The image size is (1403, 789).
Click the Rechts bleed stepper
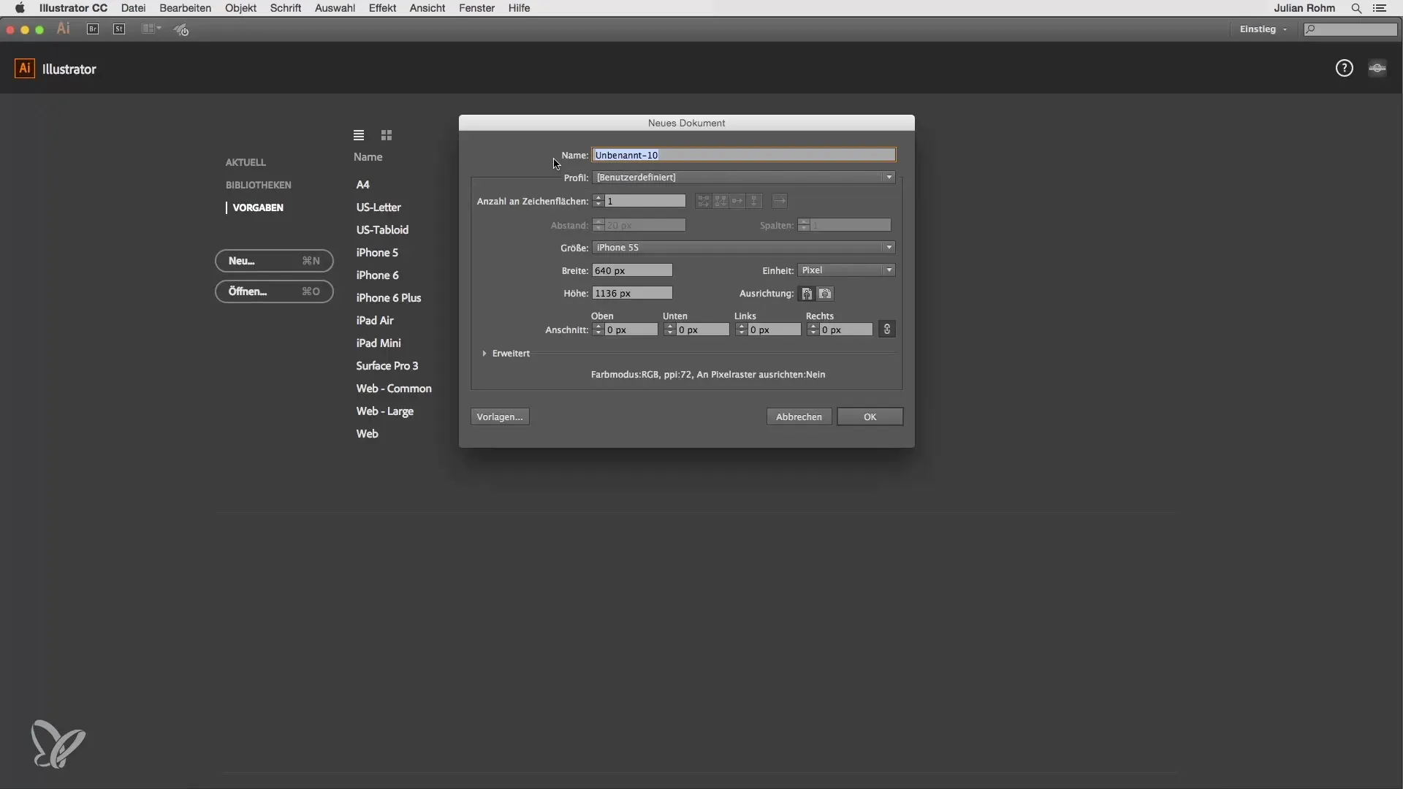pos(813,329)
